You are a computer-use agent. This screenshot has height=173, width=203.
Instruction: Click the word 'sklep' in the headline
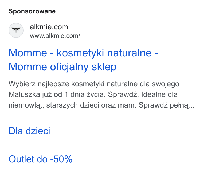point(104,67)
